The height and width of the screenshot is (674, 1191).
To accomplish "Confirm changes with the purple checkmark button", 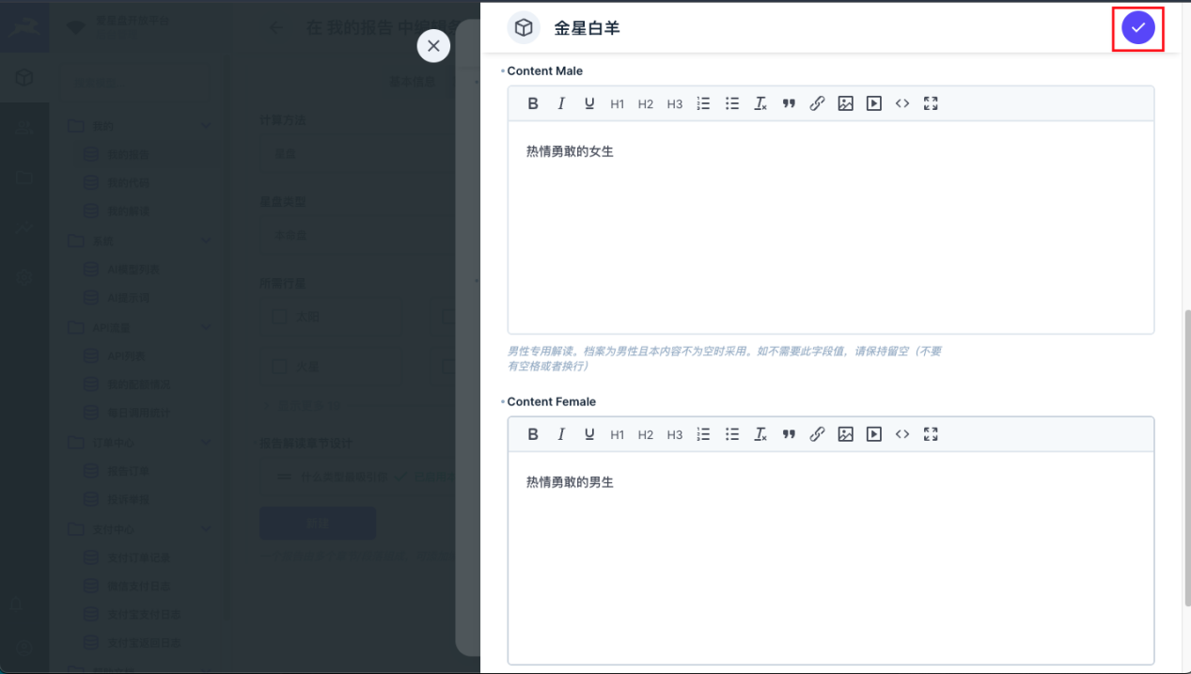I will click(x=1137, y=28).
